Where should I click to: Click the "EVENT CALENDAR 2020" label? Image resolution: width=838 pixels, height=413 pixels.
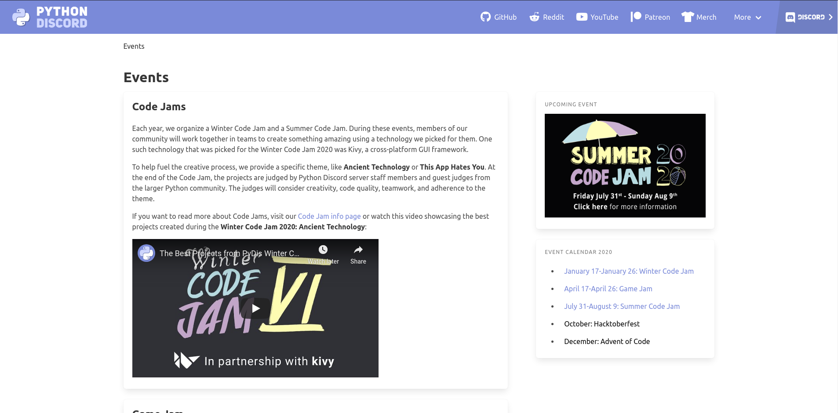(x=578, y=252)
